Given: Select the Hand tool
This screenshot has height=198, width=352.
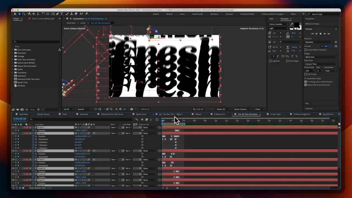Looking at the screenshot, I should (x=20, y=14).
